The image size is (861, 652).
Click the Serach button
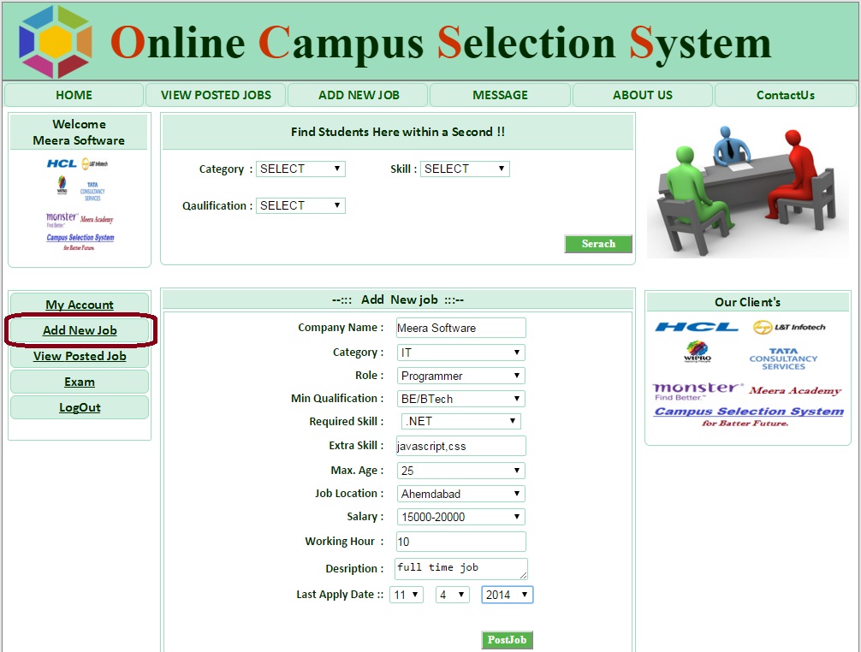598,244
